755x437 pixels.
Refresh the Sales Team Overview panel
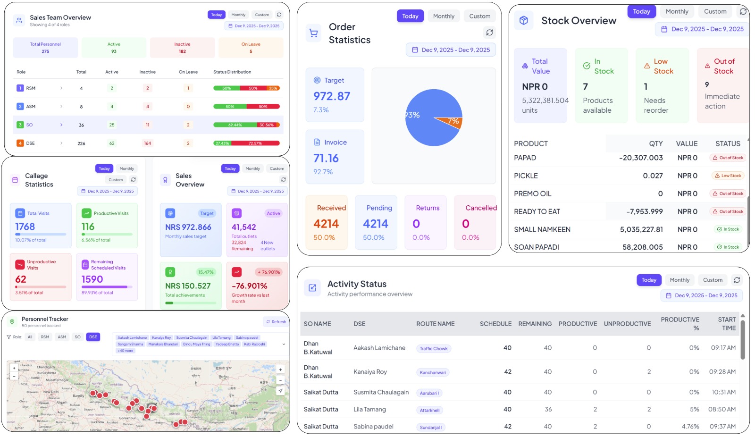279,15
